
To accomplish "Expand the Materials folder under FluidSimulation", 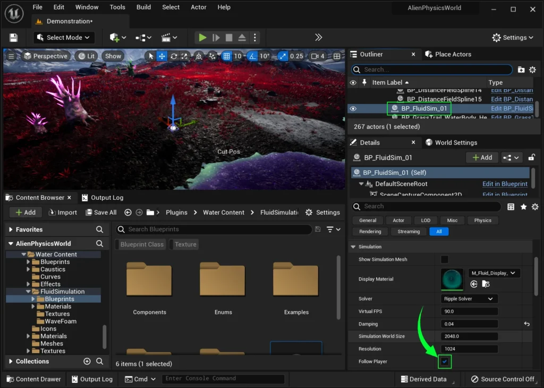I will 33,306.
